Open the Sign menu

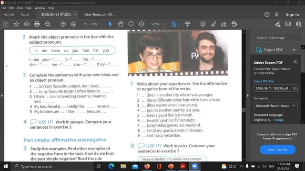[29, 8]
